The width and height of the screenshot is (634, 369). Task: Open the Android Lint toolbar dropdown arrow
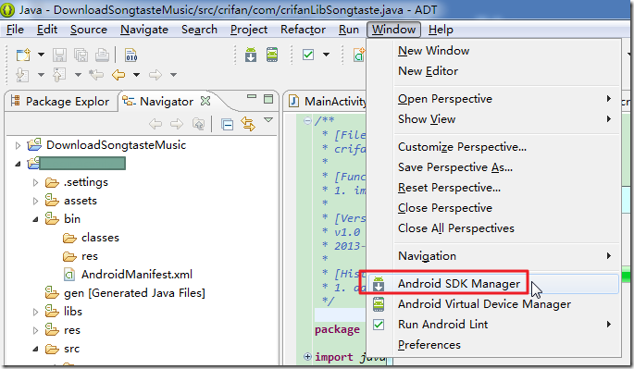pos(326,55)
